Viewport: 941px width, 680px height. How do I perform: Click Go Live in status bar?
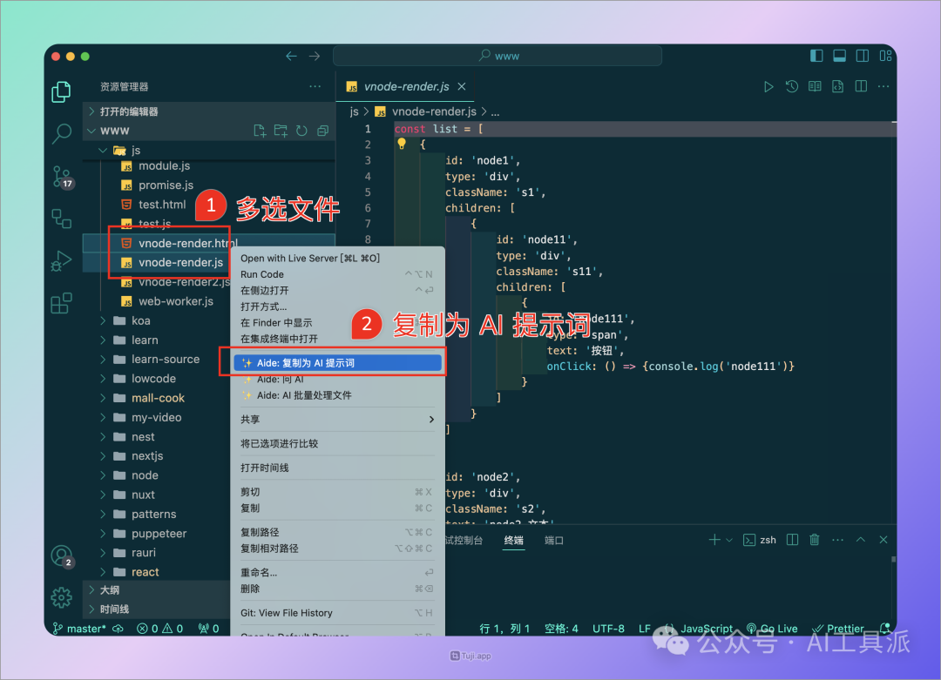[x=772, y=629]
